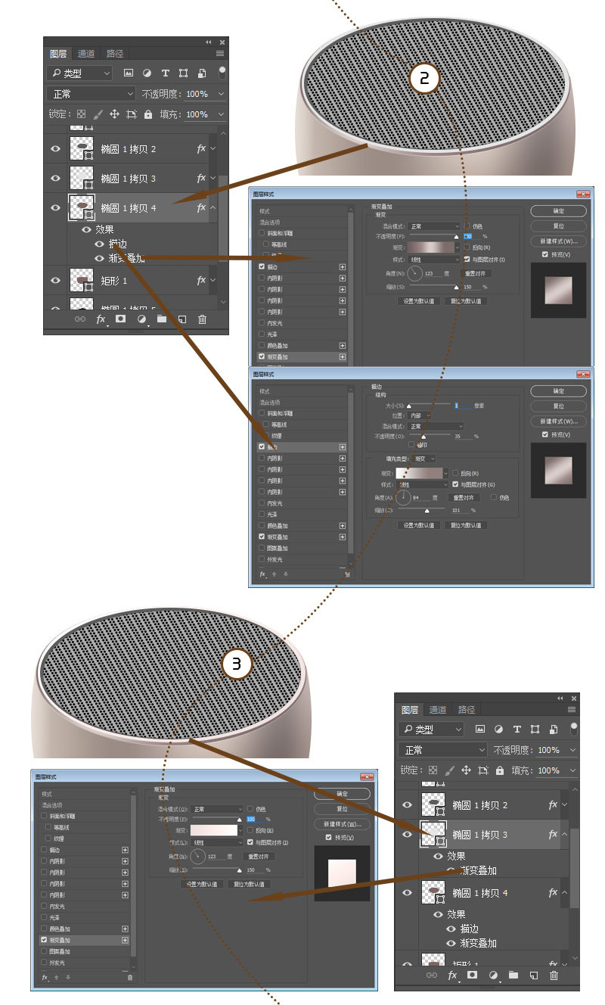This screenshot has height=1005, width=605.
Task: Click 确定 in upper 渐变叠加 dialog
Action: point(558,210)
